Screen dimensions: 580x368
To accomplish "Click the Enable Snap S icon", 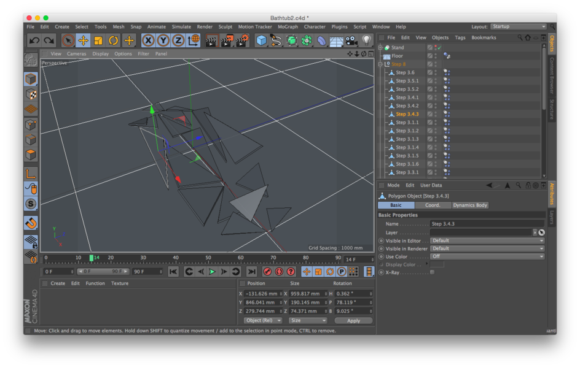I will [x=31, y=204].
